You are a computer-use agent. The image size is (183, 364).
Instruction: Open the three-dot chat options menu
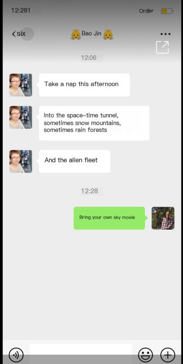(166, 34)
